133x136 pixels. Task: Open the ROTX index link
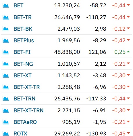point(20,134)
